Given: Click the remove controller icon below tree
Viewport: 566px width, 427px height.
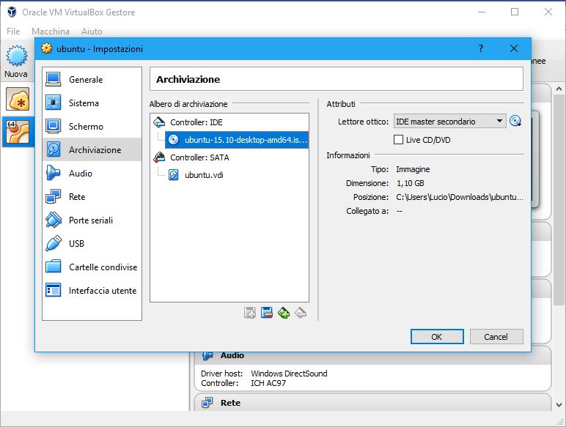Looking at the screenshot, I should [266, 313].
